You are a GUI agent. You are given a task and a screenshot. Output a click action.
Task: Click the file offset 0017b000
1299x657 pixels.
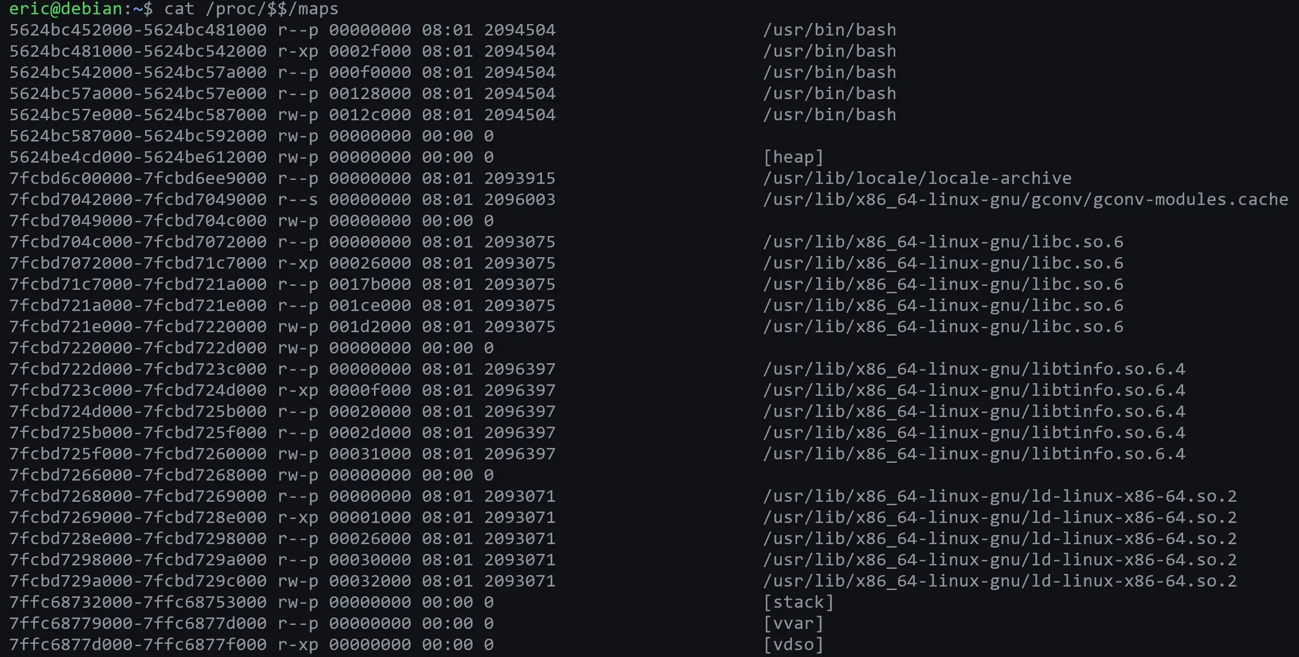coord(370,284)
